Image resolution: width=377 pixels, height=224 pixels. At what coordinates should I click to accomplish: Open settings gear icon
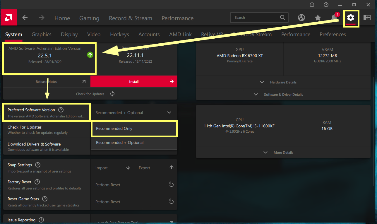(351, 18)
